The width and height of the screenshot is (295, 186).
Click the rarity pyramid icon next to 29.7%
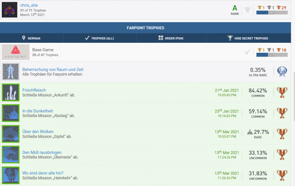(x=250, y=132)
